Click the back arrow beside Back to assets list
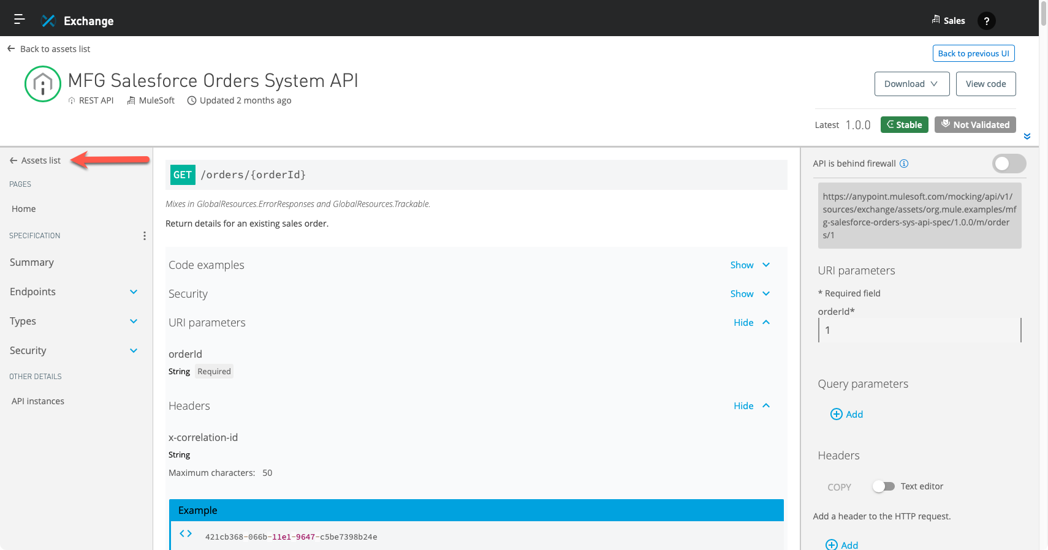 (11, 48)
